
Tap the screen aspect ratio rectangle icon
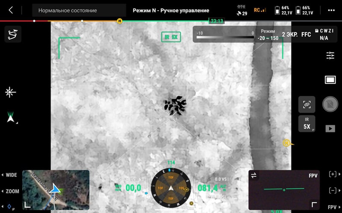330,80
